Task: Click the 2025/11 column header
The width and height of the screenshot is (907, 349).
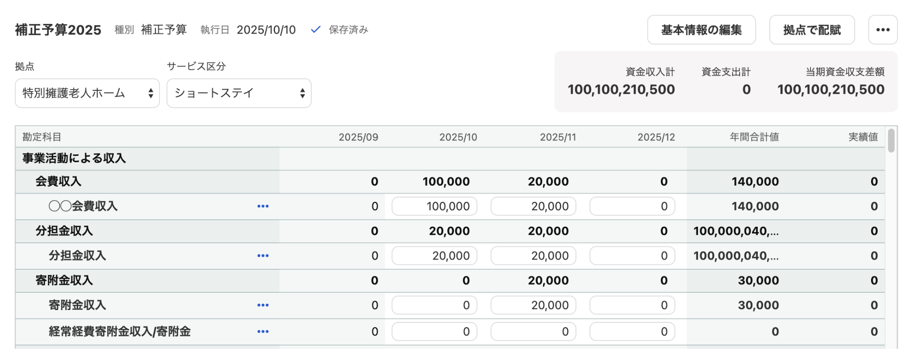Action: (558, 137)
